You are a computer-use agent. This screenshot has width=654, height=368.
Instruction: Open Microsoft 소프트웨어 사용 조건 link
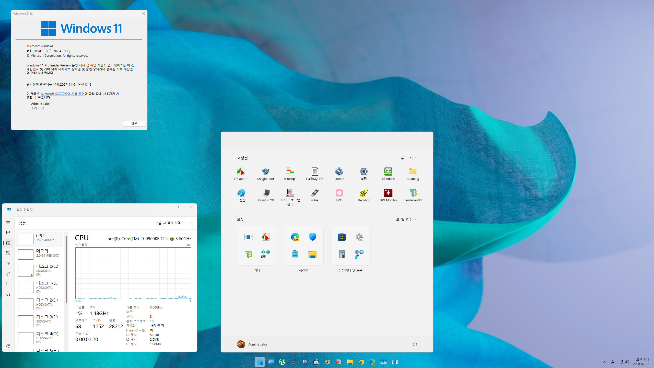tap(63, 94)
